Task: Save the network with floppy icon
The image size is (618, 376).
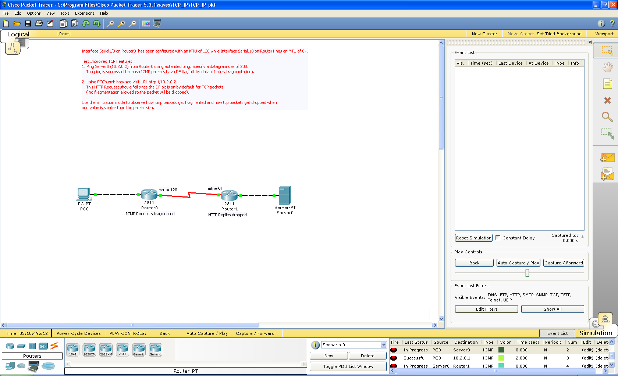Action: coord(28,23)
